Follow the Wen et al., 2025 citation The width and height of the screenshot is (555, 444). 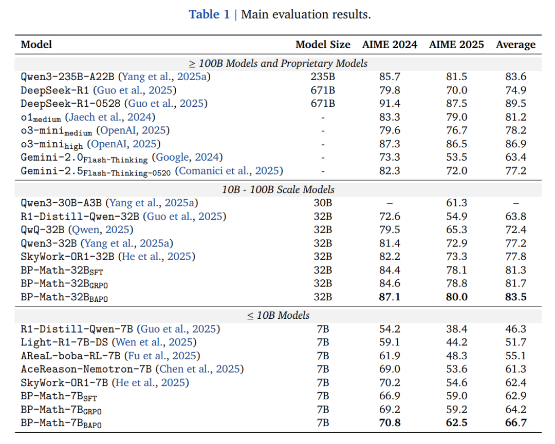pyautogui.click(x=154, y=342)
